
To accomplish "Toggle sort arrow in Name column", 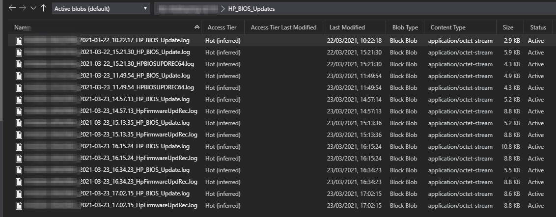I will coord(197,27).
